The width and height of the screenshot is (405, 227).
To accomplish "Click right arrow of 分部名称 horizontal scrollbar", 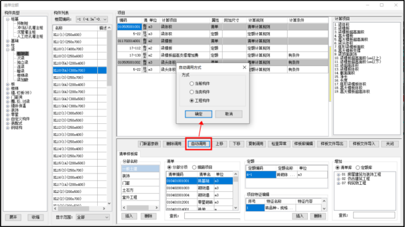I will [156, 208].
